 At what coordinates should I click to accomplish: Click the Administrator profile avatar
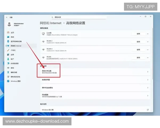[9, 24]
